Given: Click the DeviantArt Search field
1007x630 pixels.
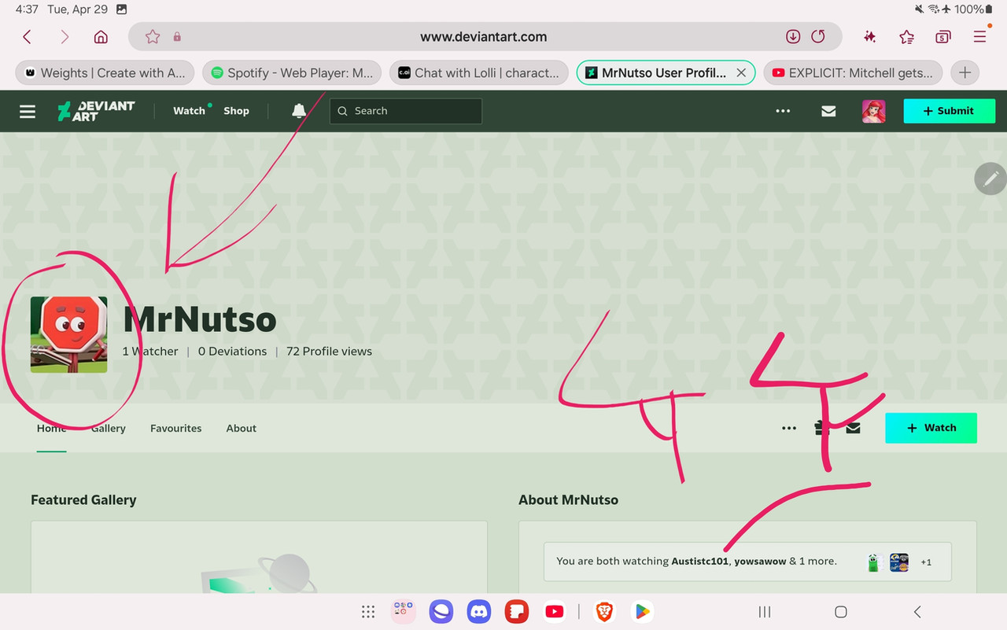Looking at the screenshot, I should 406,111.
